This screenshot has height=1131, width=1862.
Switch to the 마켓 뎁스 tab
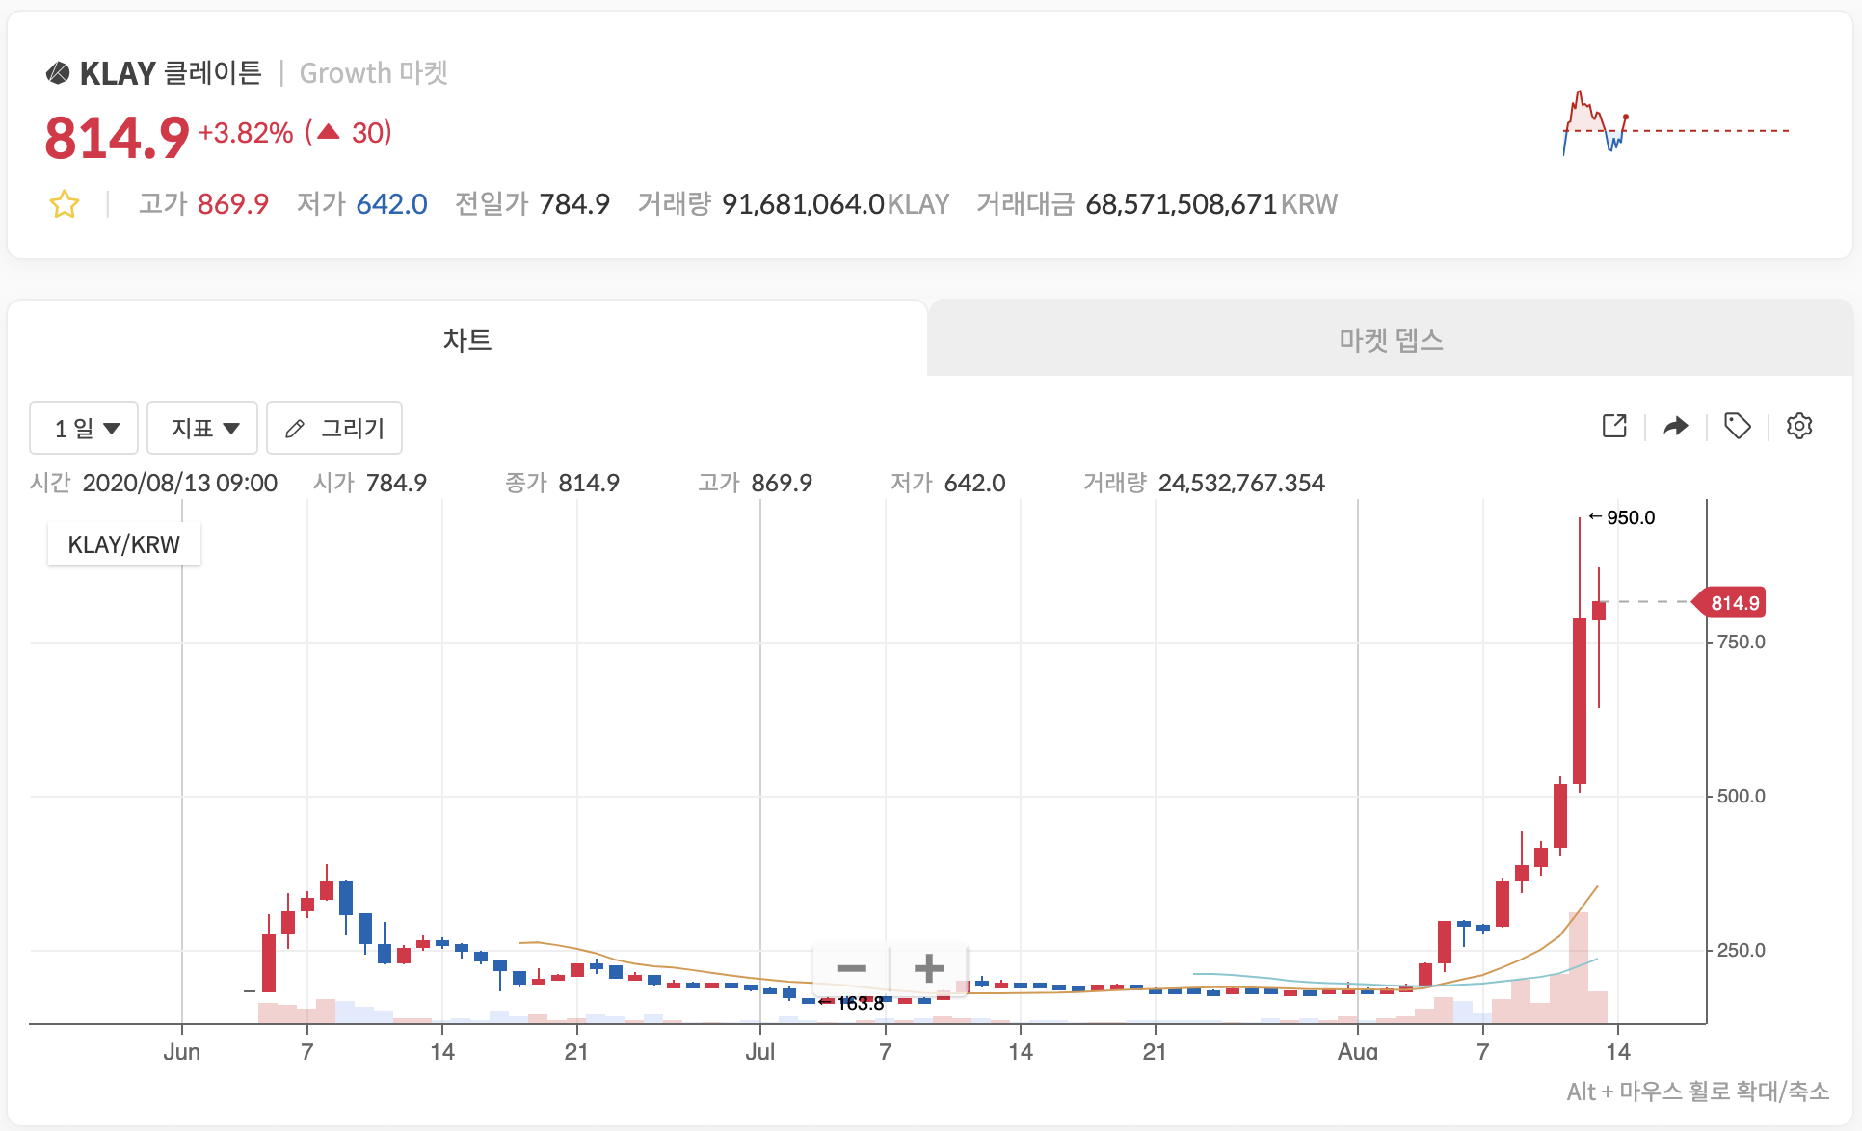click(1390, 339)
